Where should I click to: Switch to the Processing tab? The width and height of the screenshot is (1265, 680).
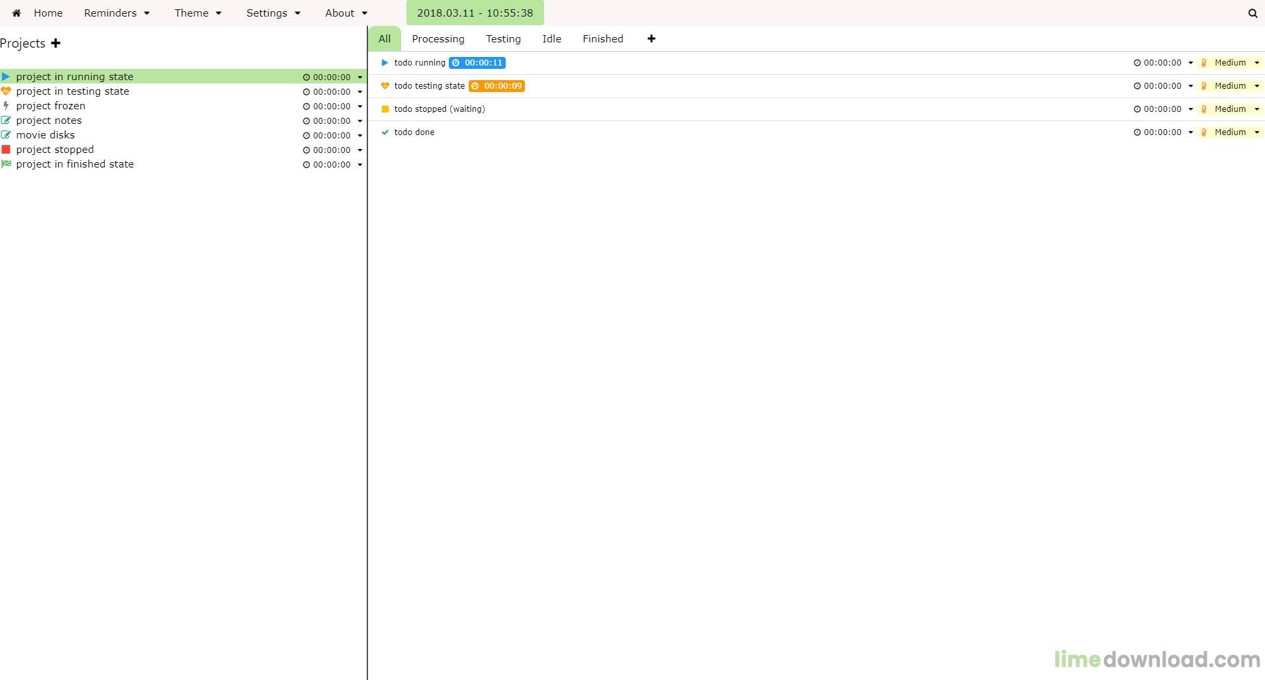(438, 39)
